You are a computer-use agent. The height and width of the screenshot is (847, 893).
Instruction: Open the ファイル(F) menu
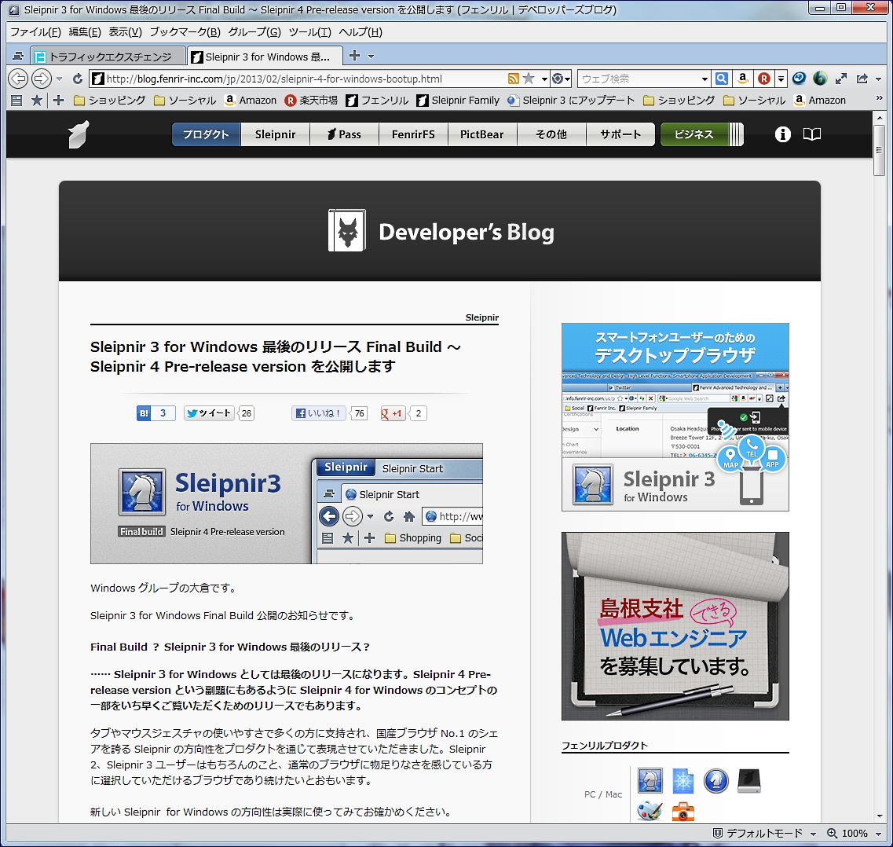coord(35,32)
